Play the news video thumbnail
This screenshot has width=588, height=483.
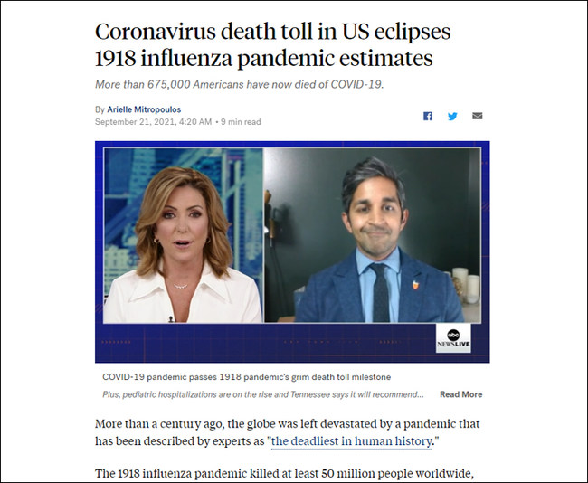(292, 251)
